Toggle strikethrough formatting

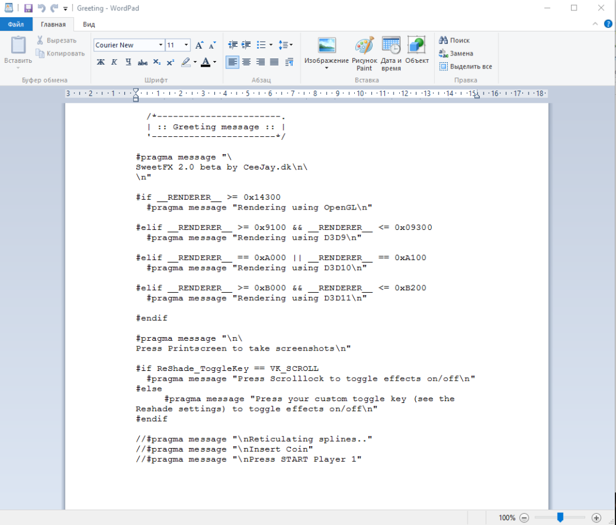pos(142,62)
